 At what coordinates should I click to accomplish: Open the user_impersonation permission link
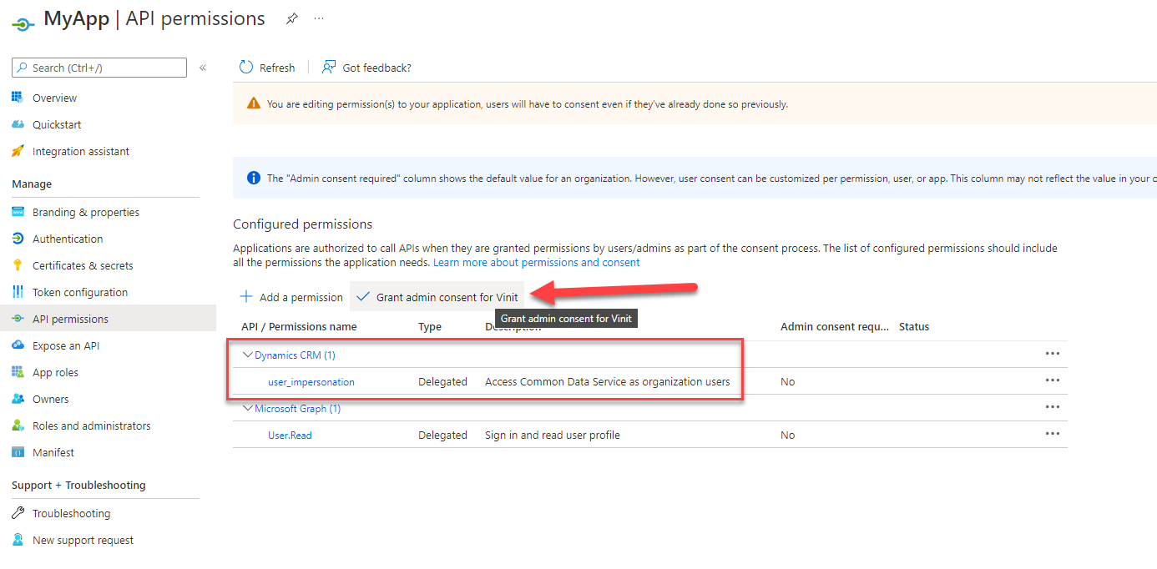pyautogui.click(x=311, y=381)
